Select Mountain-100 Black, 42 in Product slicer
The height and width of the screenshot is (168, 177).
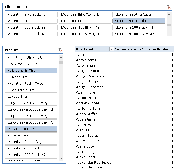click(x=31, y=155)
